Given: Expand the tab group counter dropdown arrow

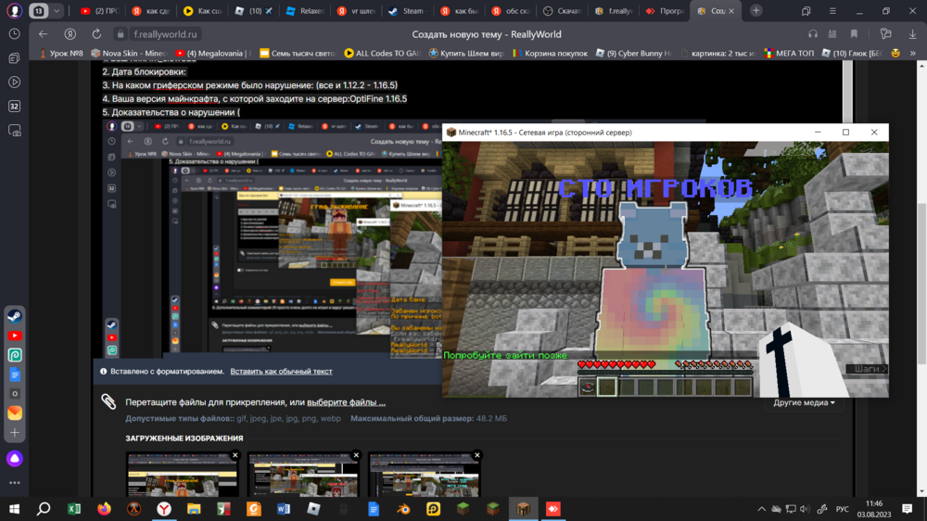Looking at the screenshot, I should pyautogui.click(x=57, y=10).
